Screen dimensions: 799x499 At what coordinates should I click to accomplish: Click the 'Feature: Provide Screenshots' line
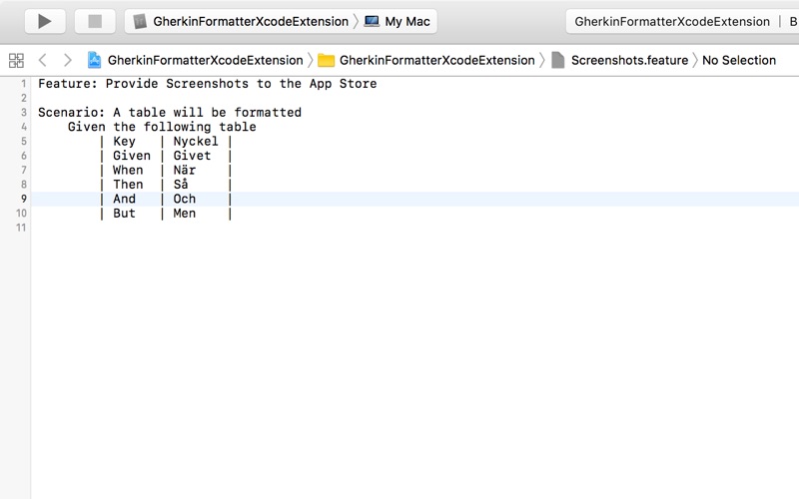pyautogui.click(x=208, y=84)
